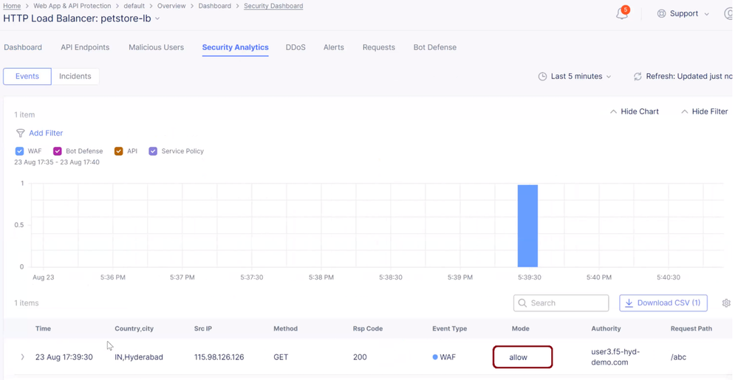Switch to the Incidents view
Image resolution: width=738 pixels, height=380 pixels.
(75, 76)
